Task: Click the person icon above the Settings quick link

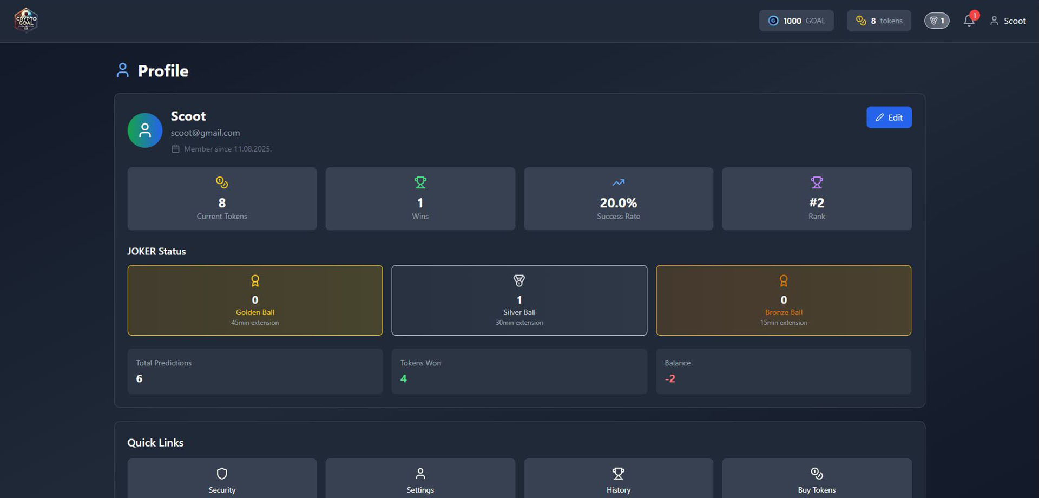Action: [420, 474]
